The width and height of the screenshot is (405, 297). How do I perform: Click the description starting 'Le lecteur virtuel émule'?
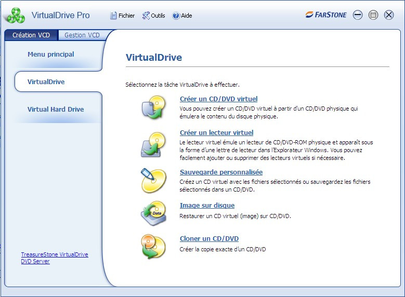click(276, 150)
